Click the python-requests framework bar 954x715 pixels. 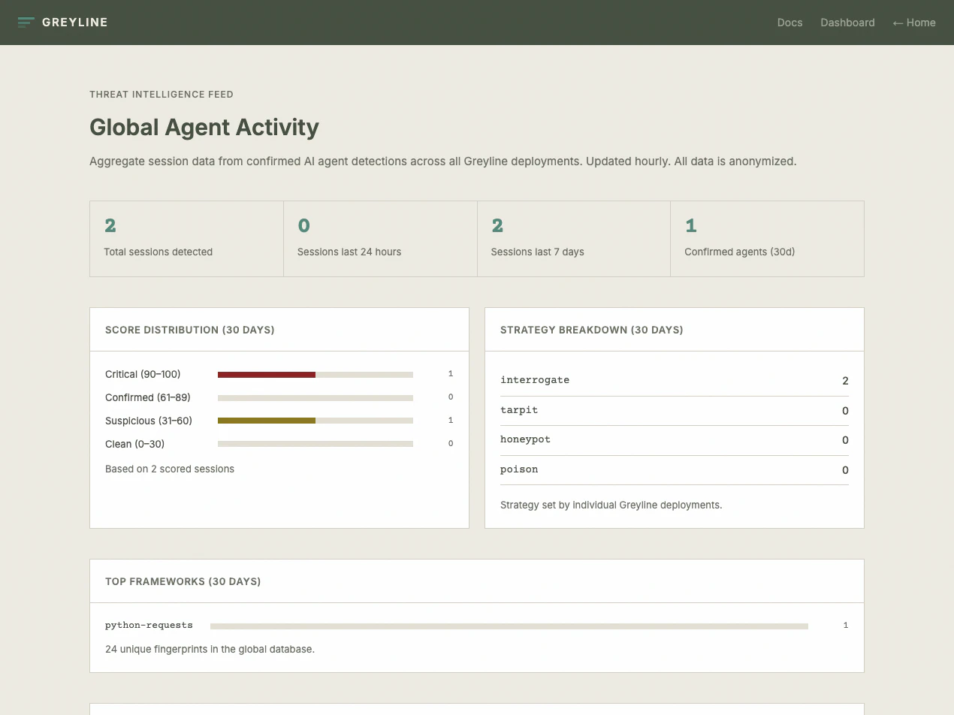point(509,626)
